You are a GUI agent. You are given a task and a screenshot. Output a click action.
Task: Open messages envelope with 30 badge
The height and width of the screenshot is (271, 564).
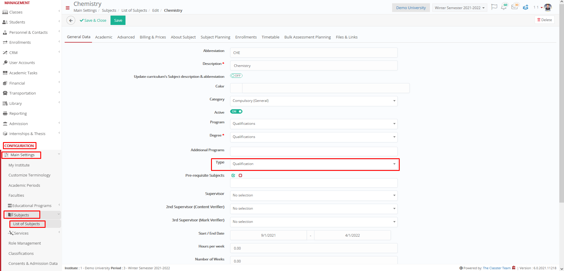(x=515, y=7)
